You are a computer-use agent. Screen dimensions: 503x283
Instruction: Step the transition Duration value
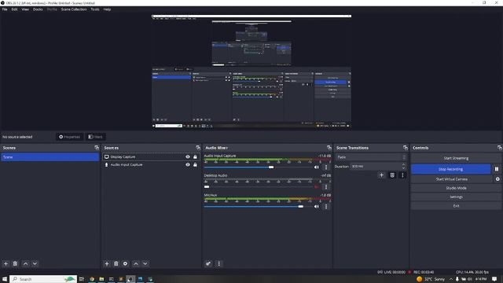coord(403,166)
